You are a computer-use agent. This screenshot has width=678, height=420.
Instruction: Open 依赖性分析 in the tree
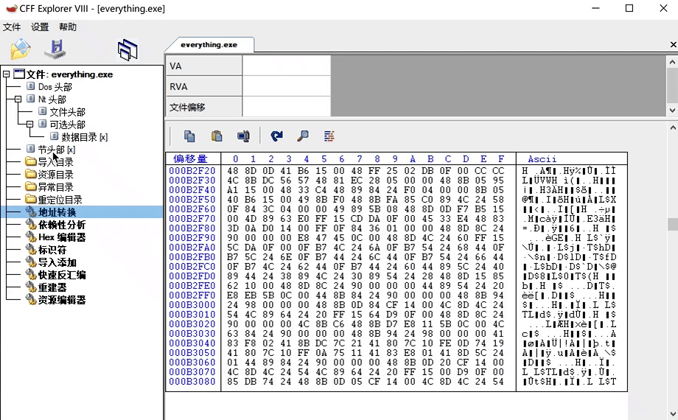[x=62, y=225]
